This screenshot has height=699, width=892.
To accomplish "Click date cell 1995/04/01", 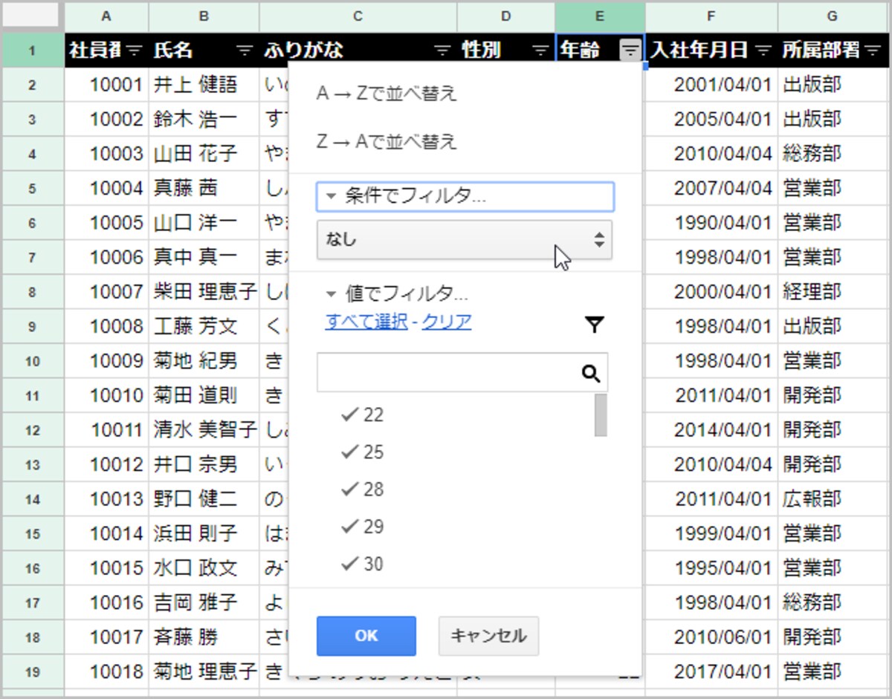I will pyautogui.click(x=711, y=568).
